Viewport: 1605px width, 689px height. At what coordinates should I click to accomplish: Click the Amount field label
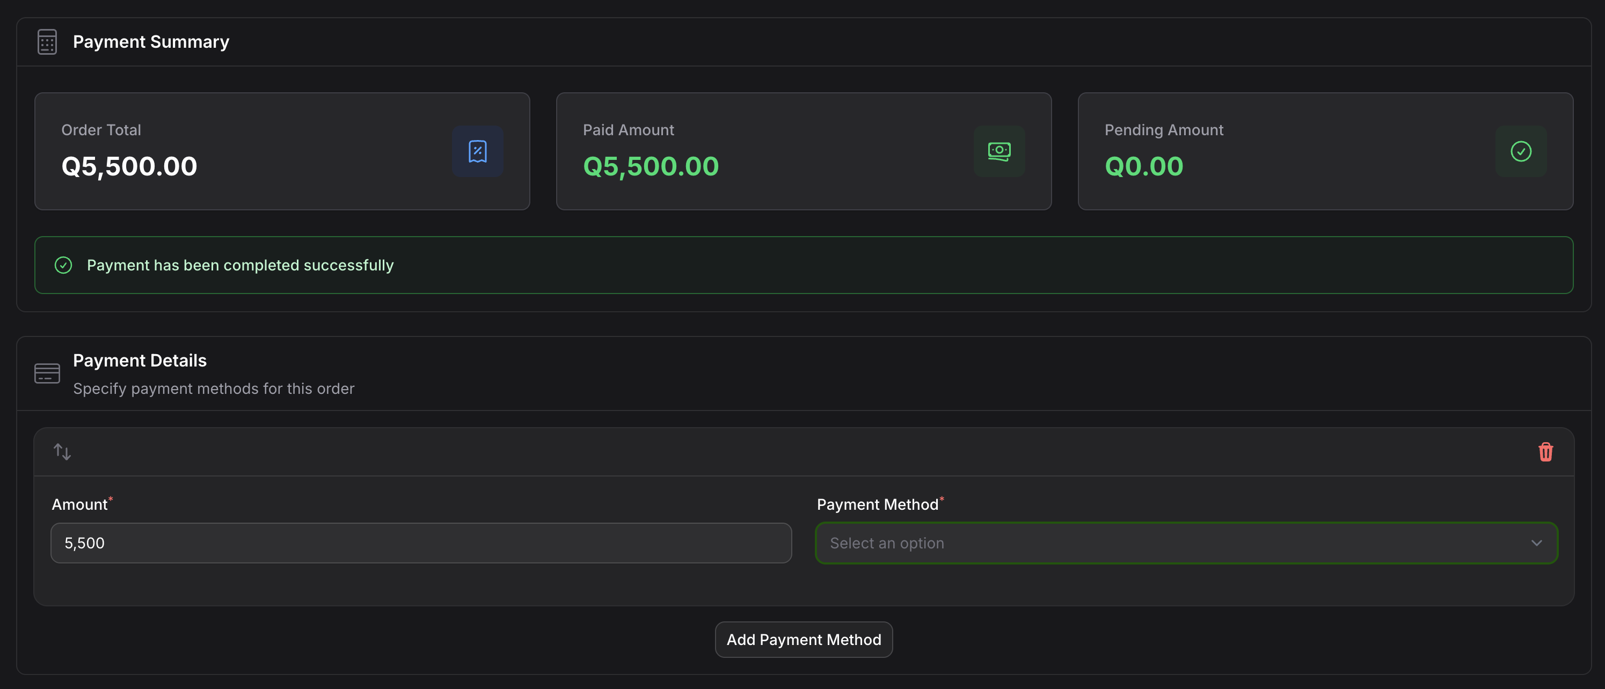[79, 504]
